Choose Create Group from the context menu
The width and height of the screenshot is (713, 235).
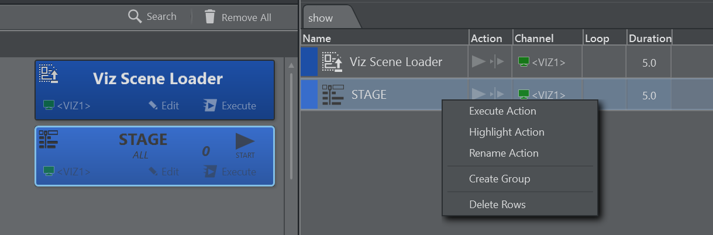click(500, 179)
